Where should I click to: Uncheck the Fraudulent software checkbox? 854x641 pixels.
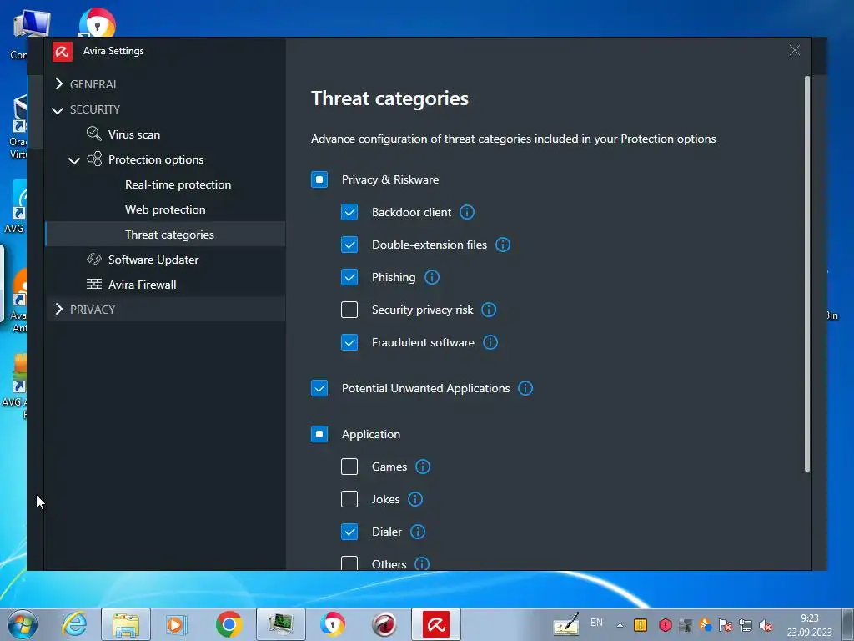click(x=349, y=342)
